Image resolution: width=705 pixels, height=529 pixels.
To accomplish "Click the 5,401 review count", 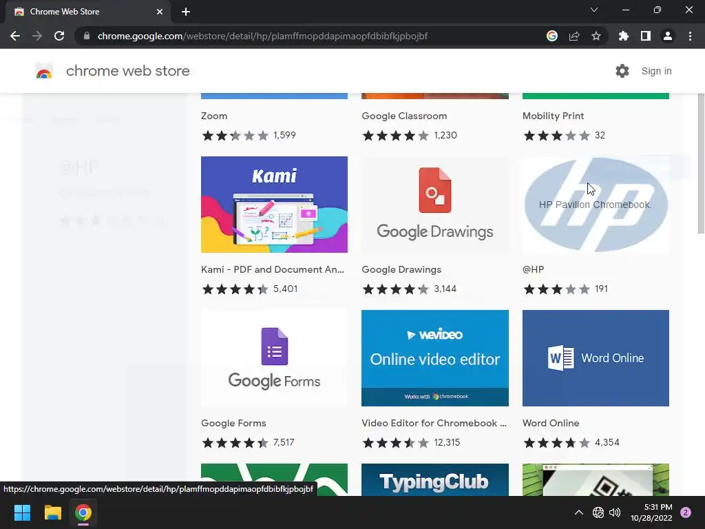I will (286, 289).
